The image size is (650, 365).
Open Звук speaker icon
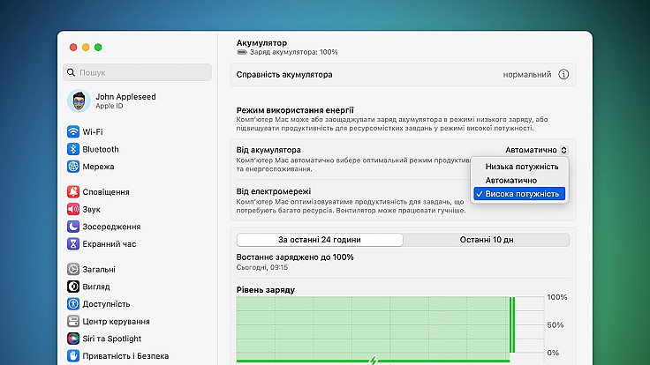tap(73, 209)
